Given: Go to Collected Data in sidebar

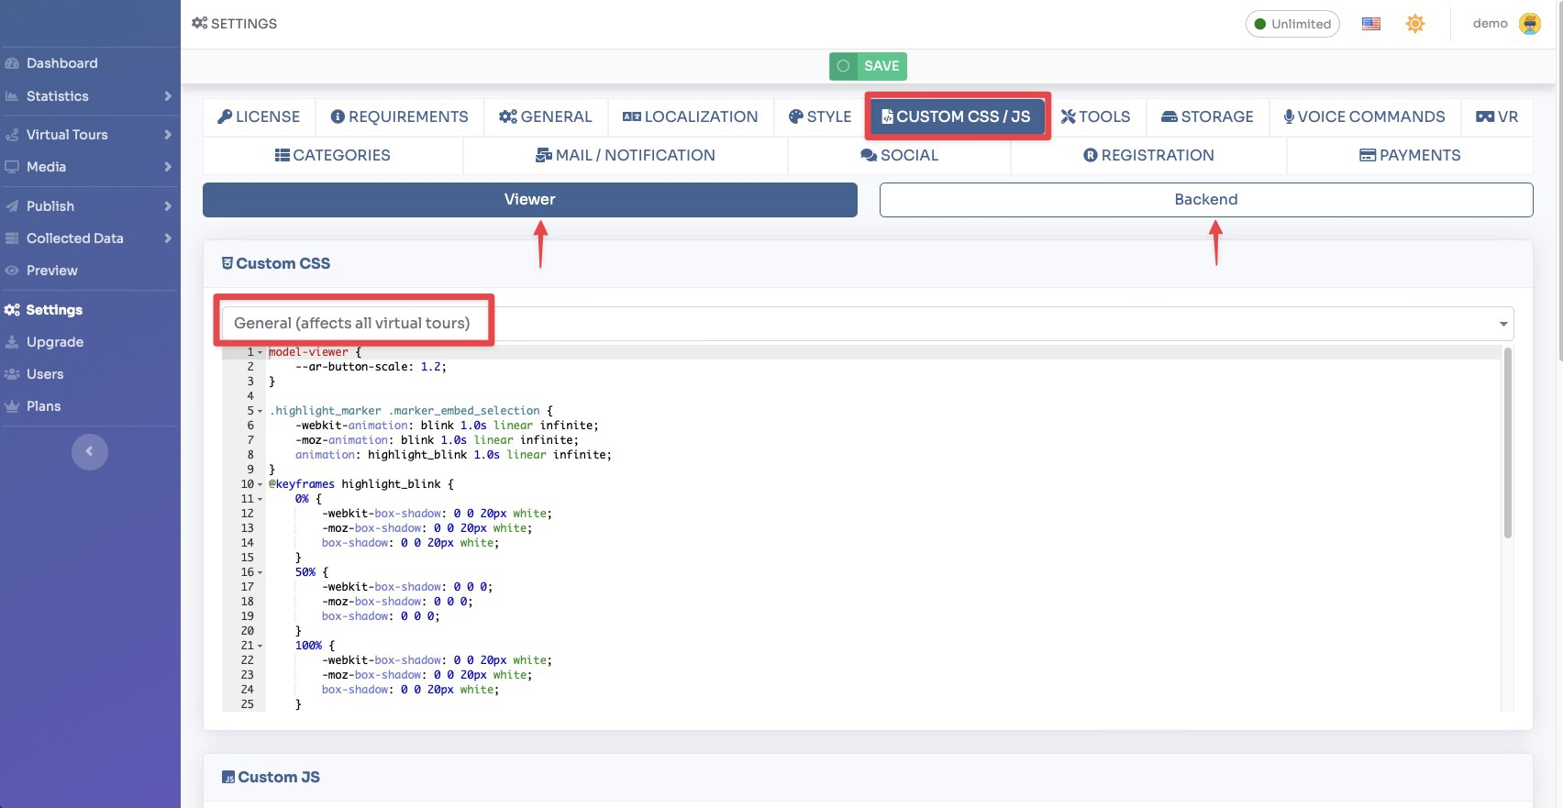Looking at the screenshot, I should point(74,238).
